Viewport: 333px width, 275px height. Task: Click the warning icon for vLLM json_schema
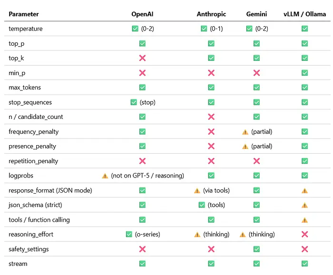click(305, 205)
